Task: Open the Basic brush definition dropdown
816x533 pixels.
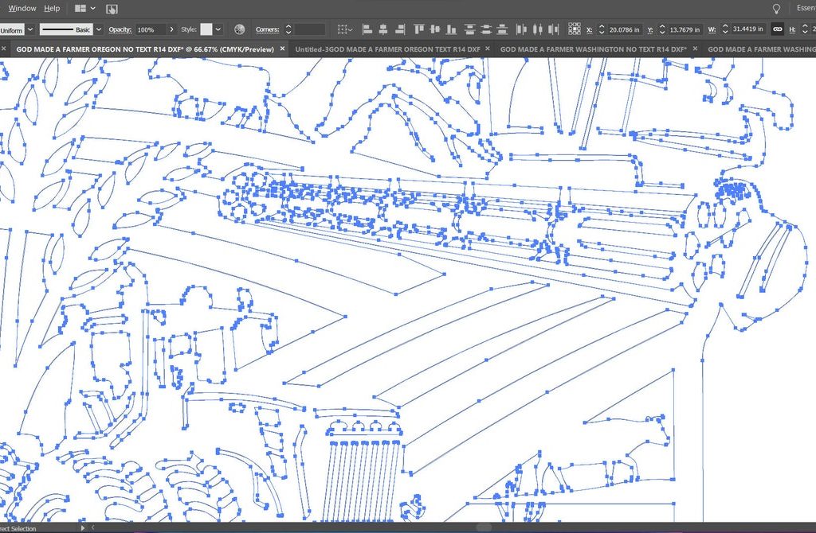Action: [99, 29]
